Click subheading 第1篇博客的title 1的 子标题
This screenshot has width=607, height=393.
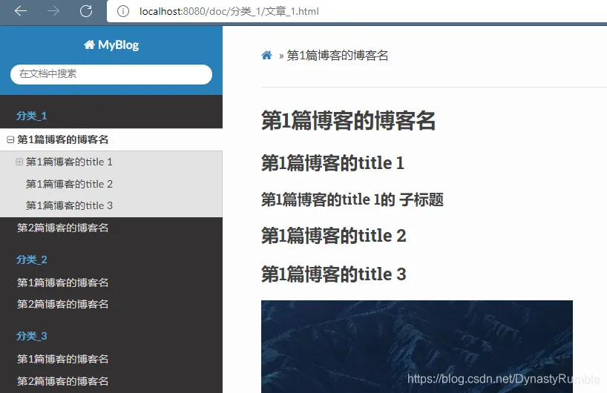[352, 199]
